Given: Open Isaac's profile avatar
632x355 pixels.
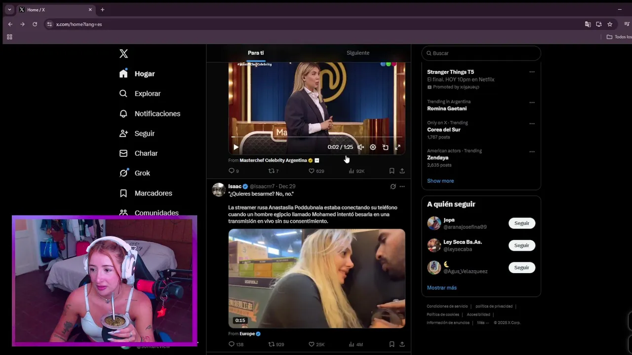Looking at the screenshot, I should pos(219,189).
